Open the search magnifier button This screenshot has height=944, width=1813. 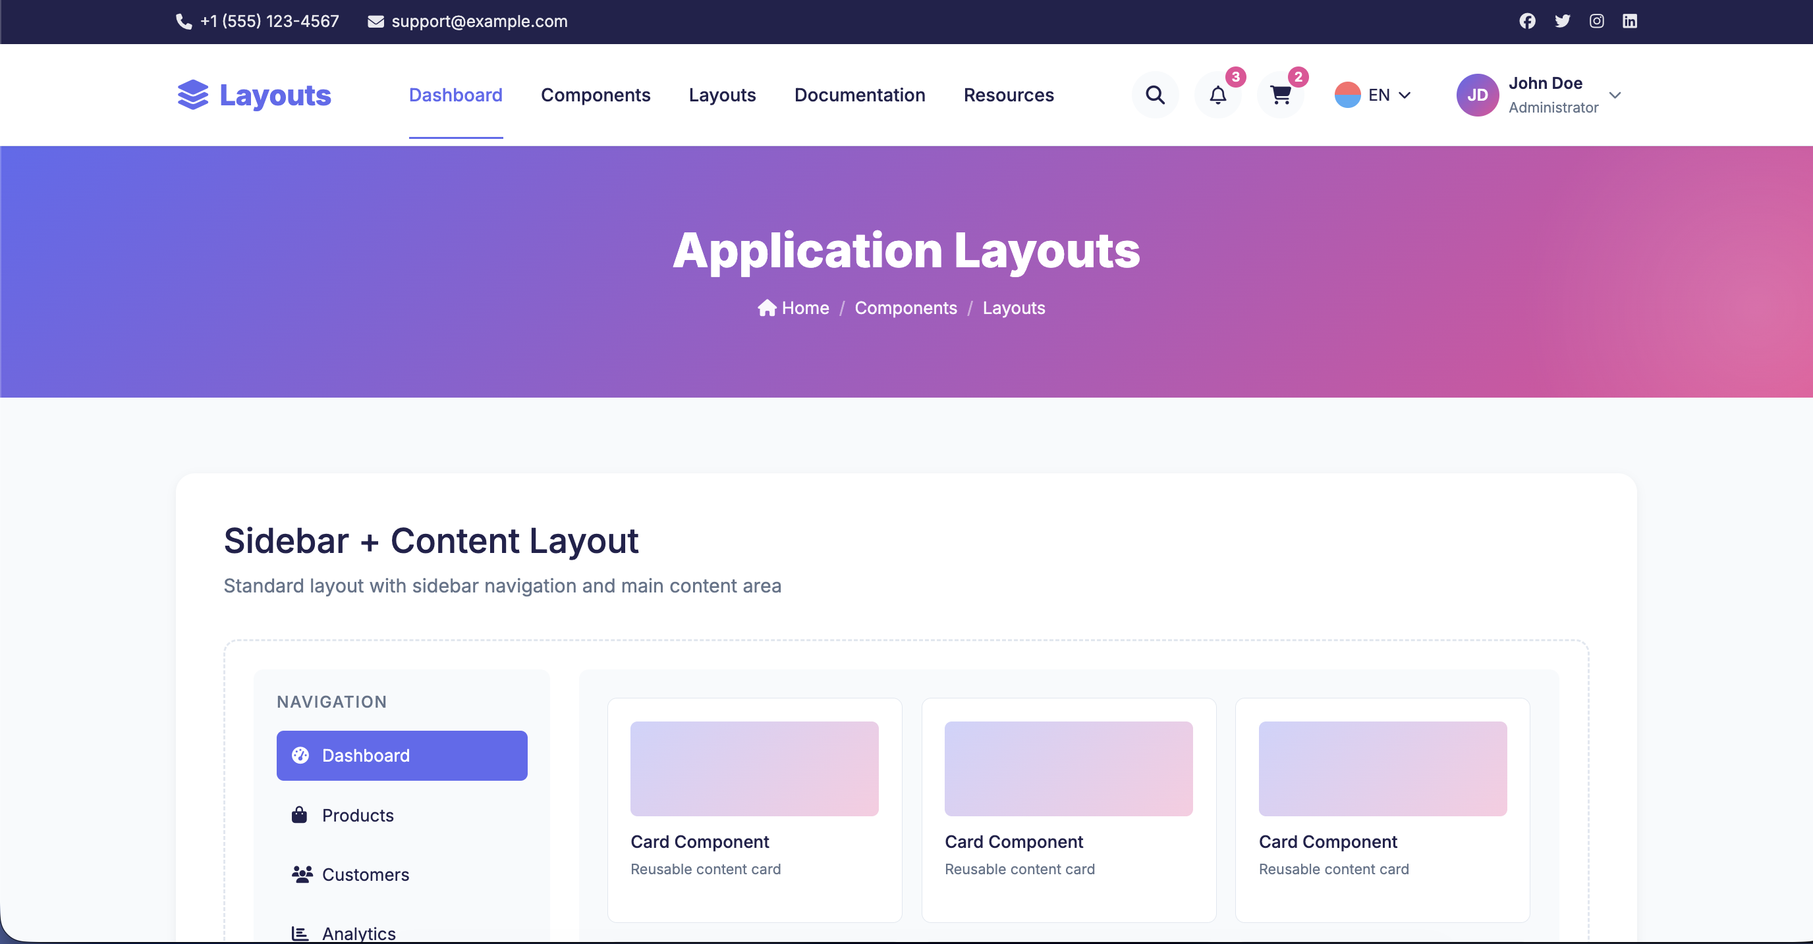[1155, 95]
